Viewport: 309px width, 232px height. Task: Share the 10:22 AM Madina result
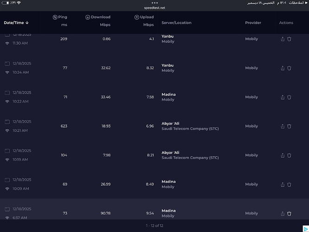pos(283,97)
